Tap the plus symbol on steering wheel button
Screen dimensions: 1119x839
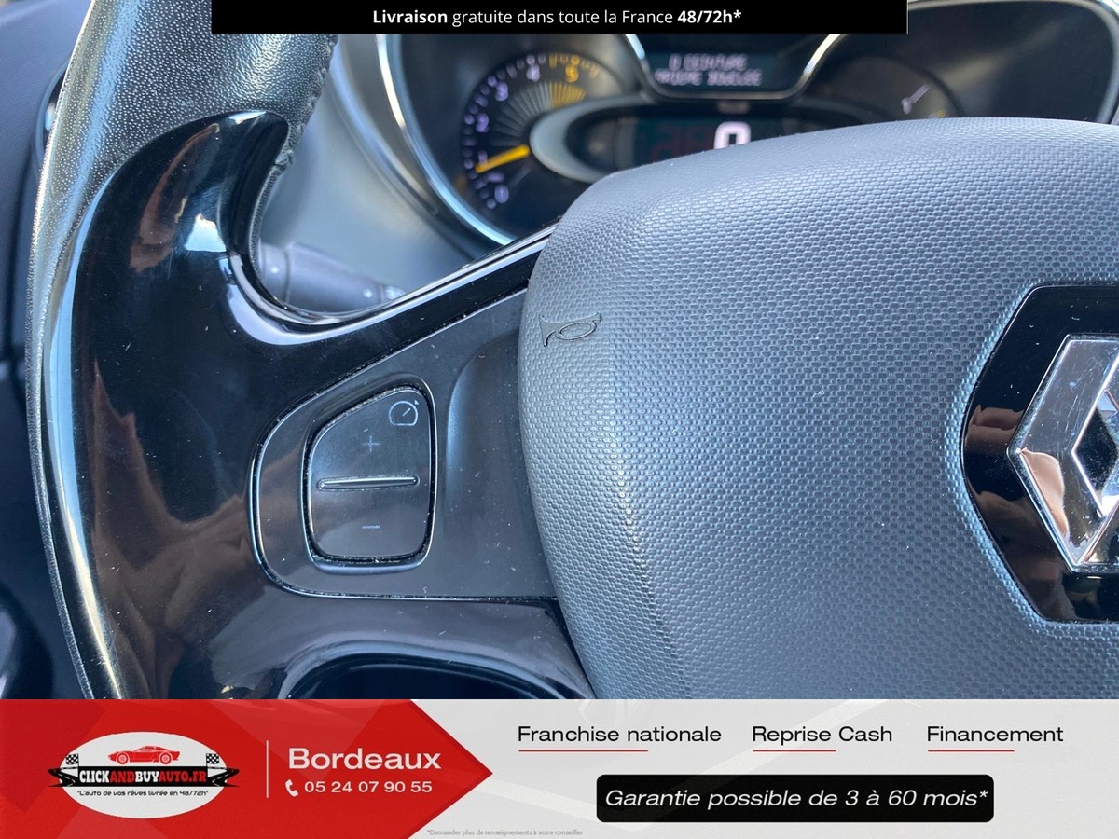coord(371,443)
